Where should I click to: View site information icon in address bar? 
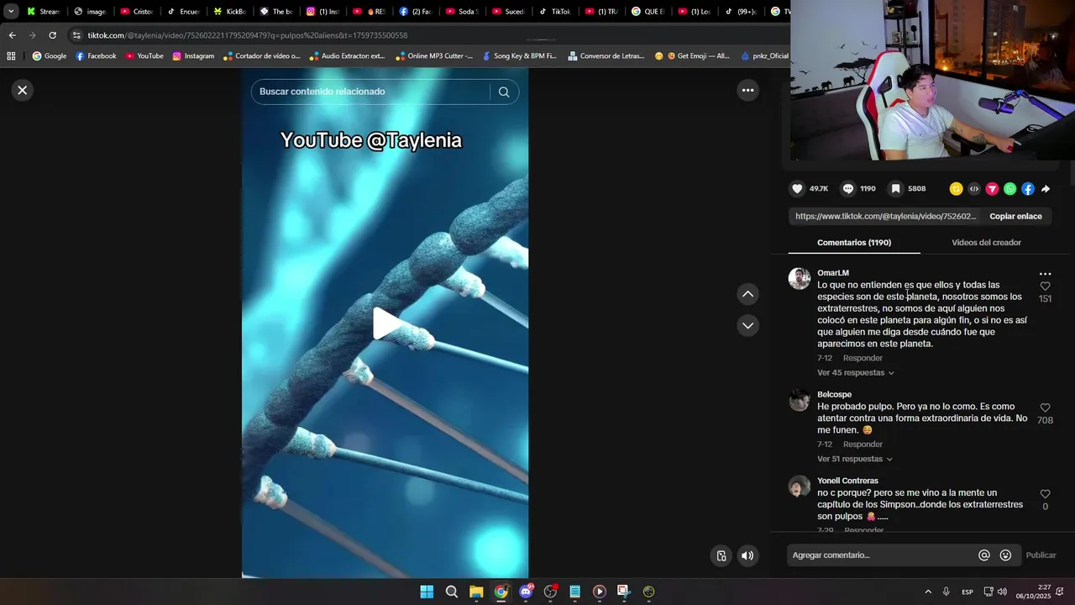point(76,35)
